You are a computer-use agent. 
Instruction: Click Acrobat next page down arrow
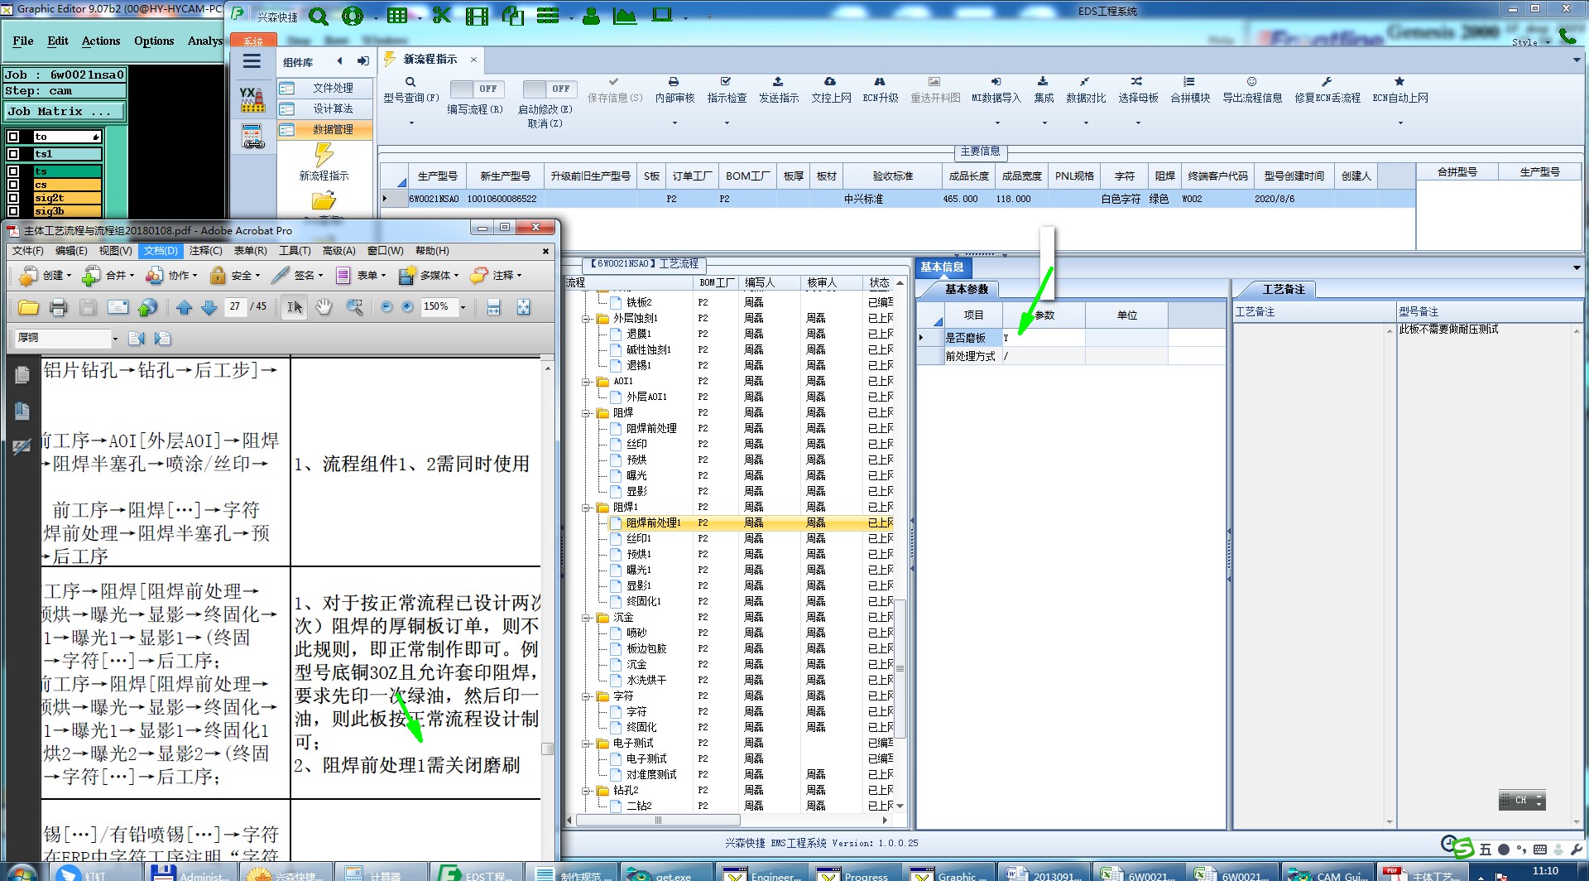209,308
